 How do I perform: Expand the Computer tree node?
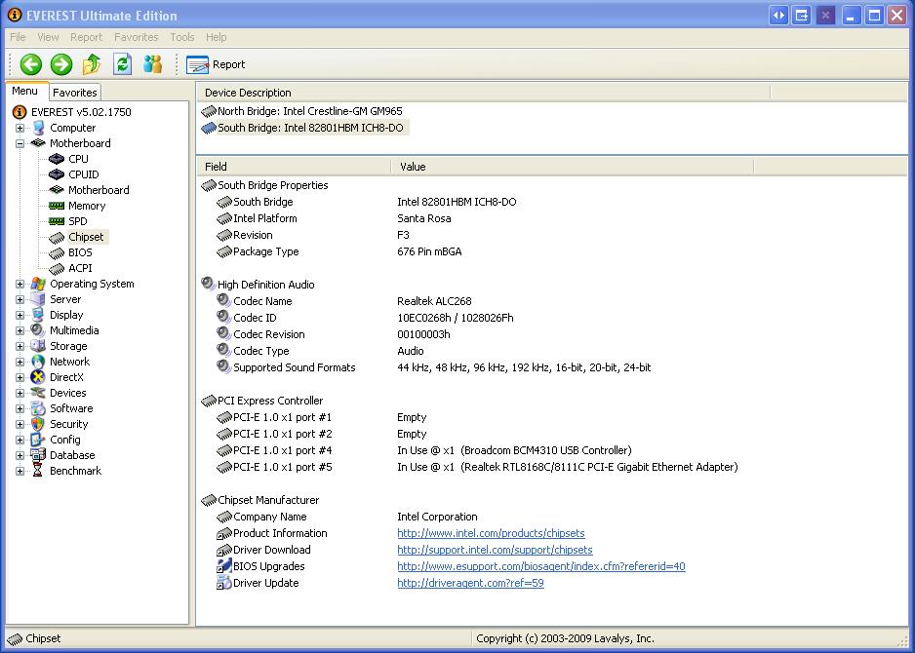pyautogui.click(x=20, y=128)
